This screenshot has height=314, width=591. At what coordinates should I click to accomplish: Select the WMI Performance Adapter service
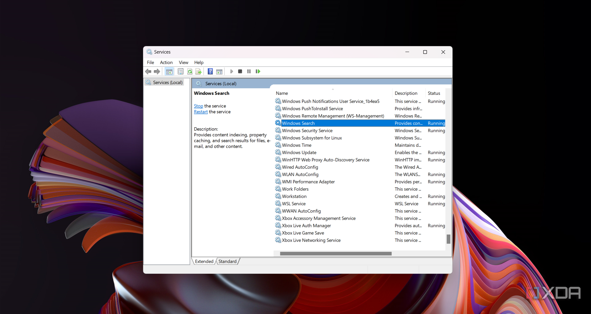[x=308, y=182]
